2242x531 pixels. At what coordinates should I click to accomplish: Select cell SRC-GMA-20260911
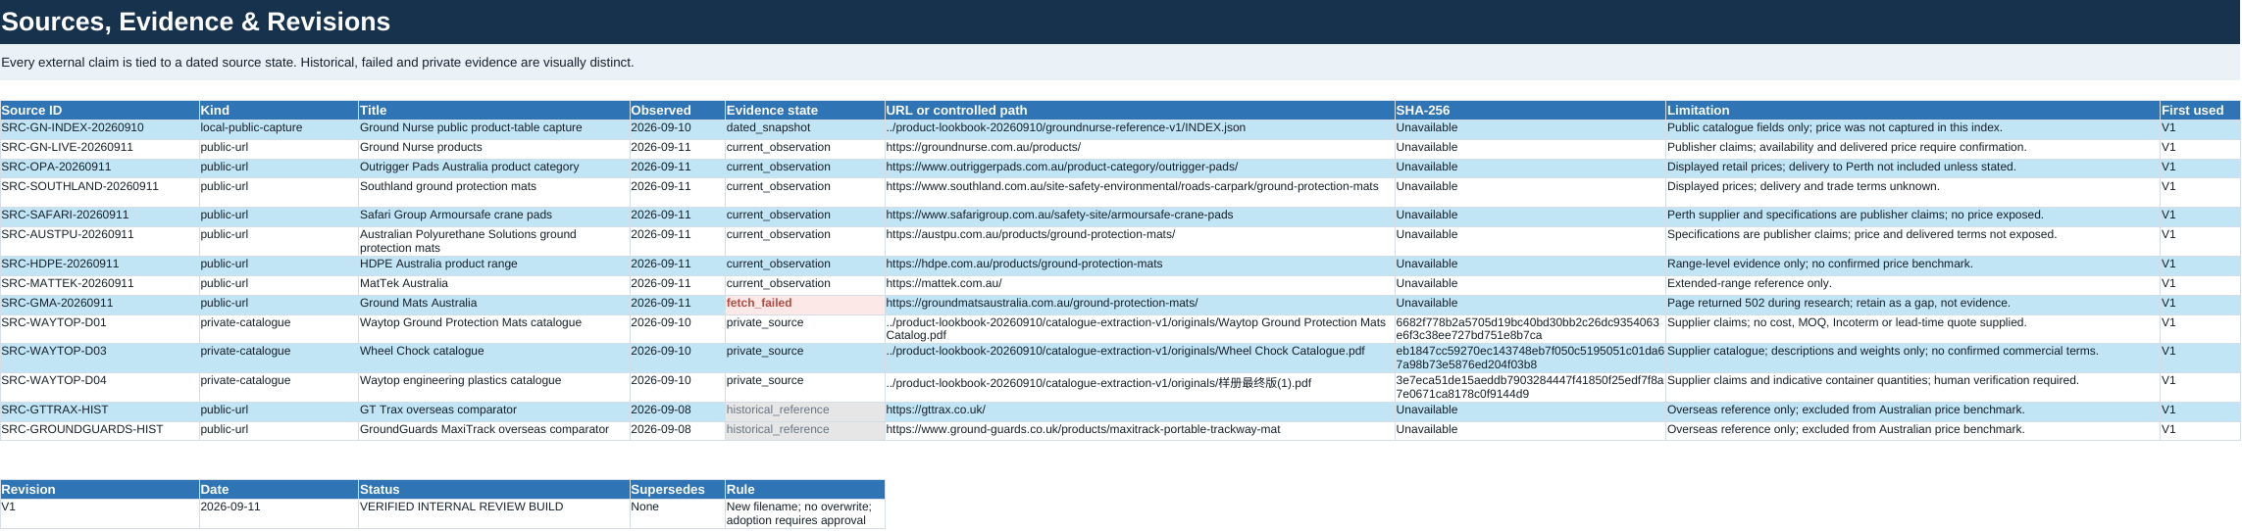(99, 304)
